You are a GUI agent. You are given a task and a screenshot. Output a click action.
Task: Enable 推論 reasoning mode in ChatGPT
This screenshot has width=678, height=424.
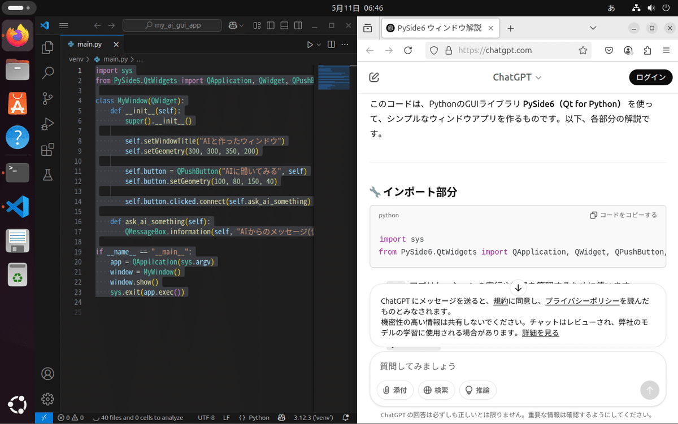click(477, 390)
